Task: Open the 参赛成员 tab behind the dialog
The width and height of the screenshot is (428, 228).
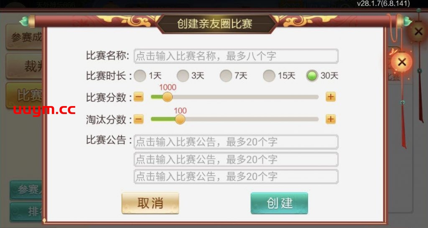Action: (x=26, y=38)
